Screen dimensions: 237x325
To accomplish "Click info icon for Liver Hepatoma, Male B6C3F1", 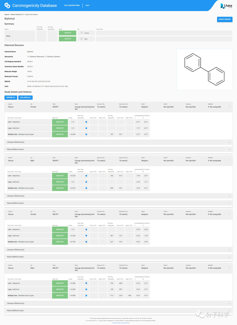I will (86, 283).
